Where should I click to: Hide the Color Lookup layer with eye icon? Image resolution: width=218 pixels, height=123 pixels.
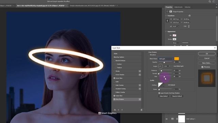167,119
